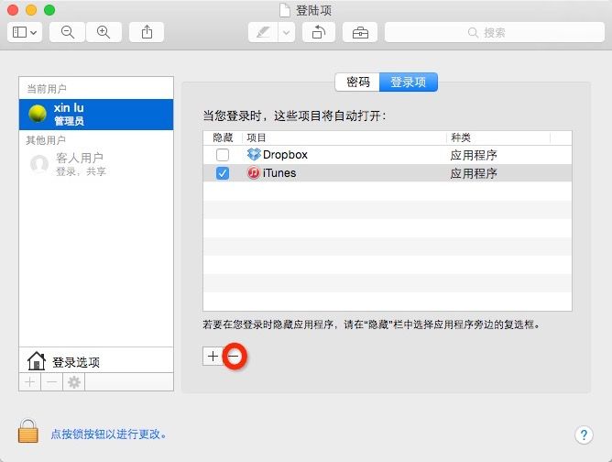Open sidebar view mode dropdown
612x462 pixels.
25,32
